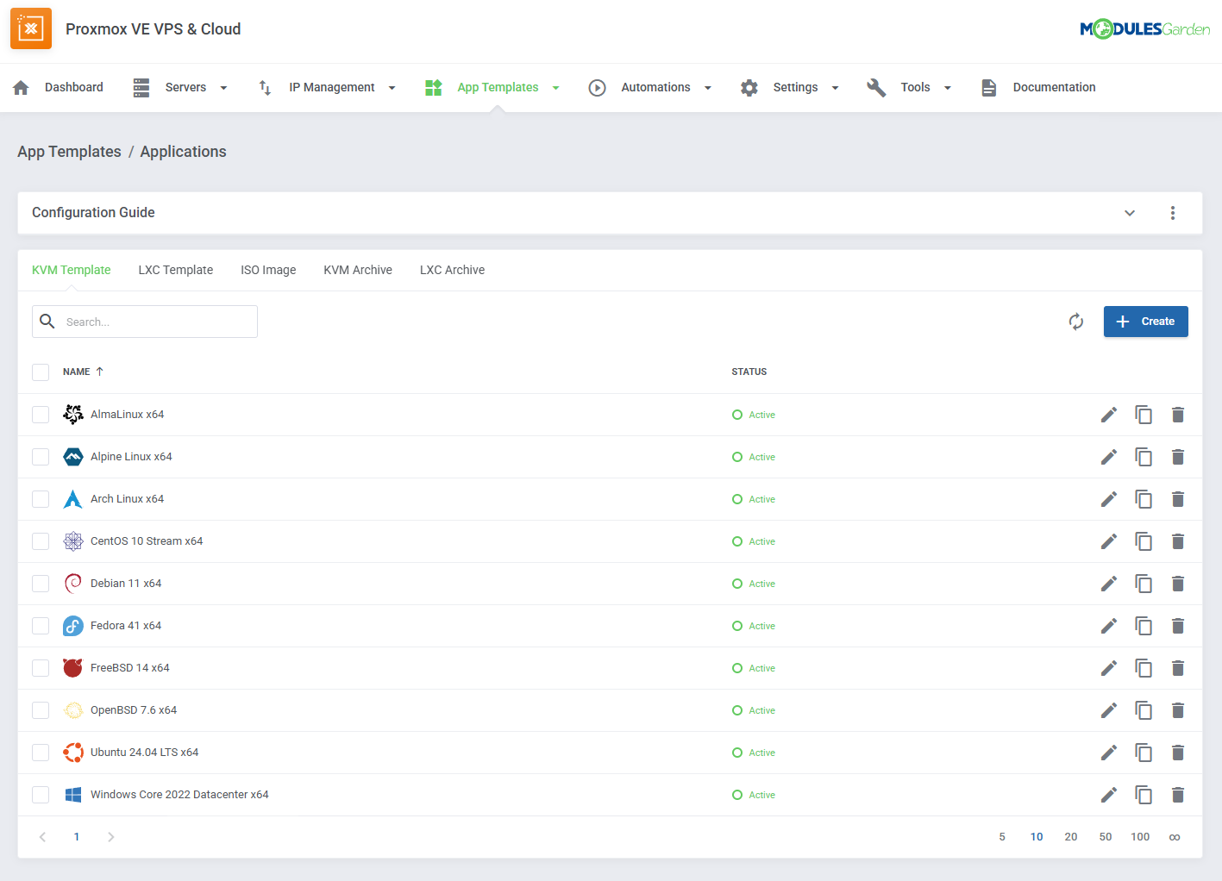Screen dimensions: 1222x881
Task: Delete the AlmaLinux x64 template
Action: point(1178,415)
